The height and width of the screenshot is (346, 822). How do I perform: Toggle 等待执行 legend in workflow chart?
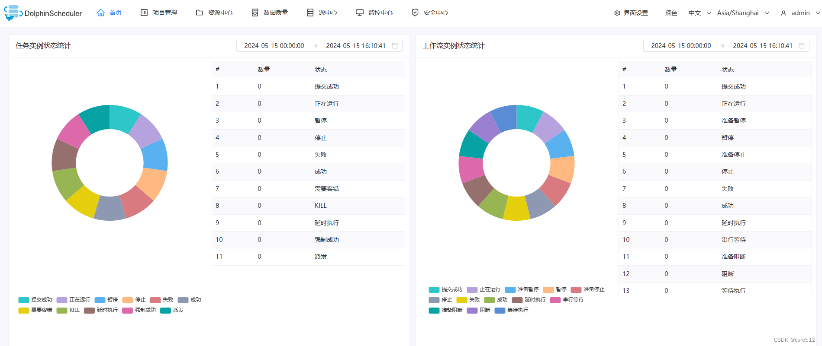point(512,310)
